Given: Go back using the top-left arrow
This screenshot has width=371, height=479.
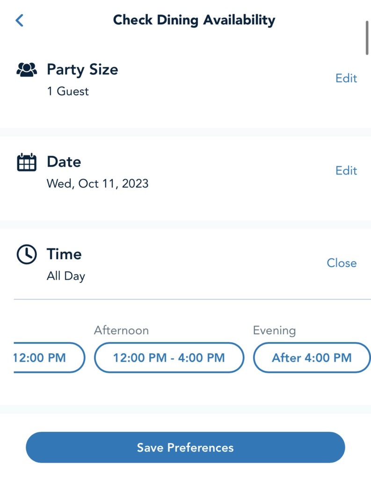Looking at the screenshot, I should [19, 21].
